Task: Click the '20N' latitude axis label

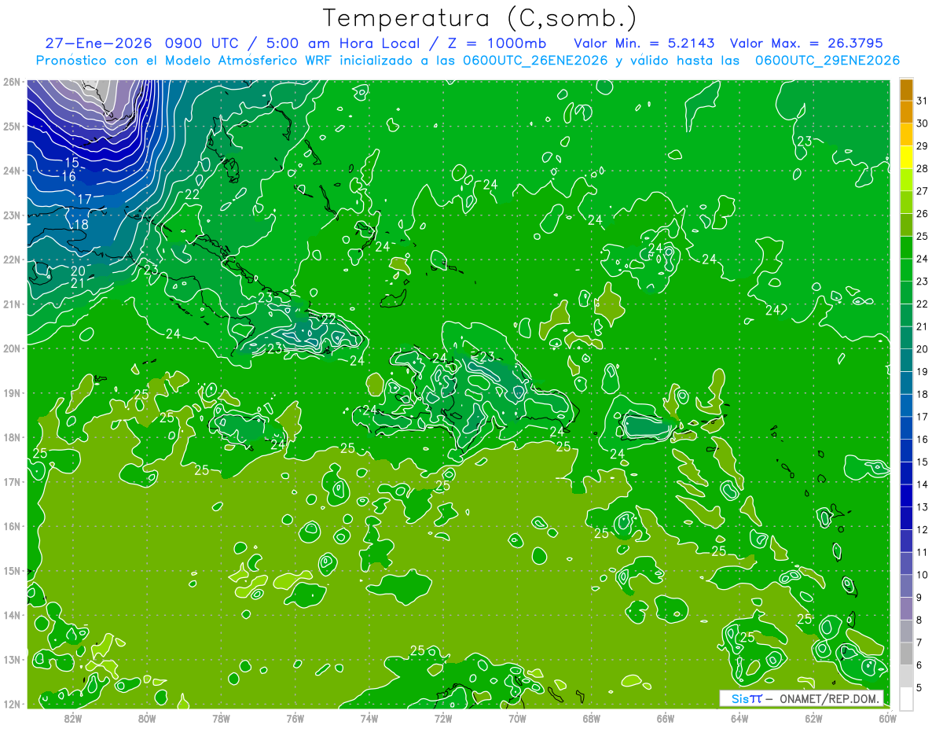Action: (12, 348)
